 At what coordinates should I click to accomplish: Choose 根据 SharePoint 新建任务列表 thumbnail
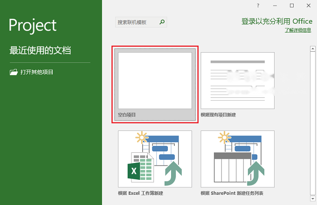click(238, 159)
